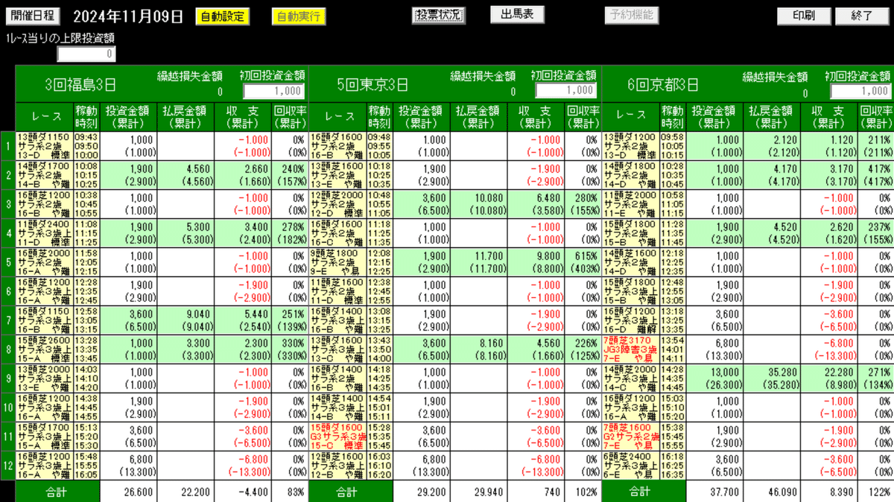Click payout cell 4.520 in Kyoto
This screenshot has width=894, height=502.
773,232
